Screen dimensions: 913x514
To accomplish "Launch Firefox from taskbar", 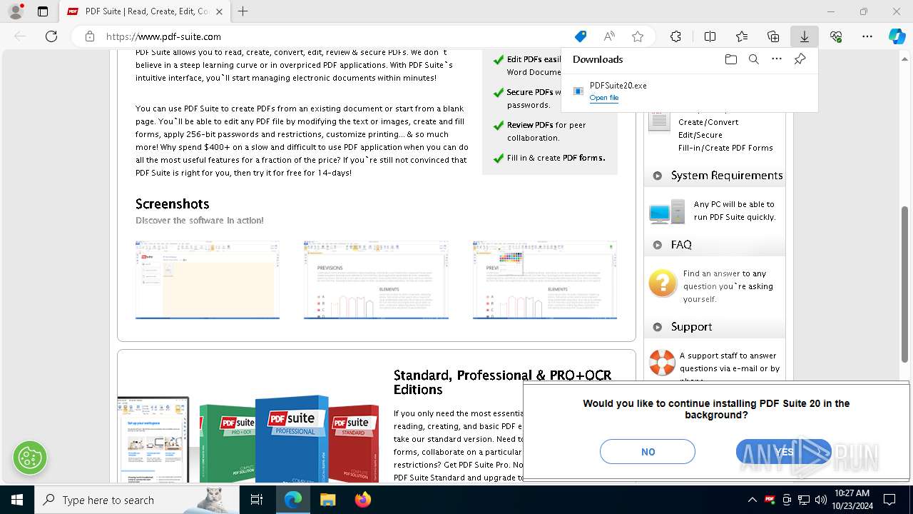I will tap(362, 500).
